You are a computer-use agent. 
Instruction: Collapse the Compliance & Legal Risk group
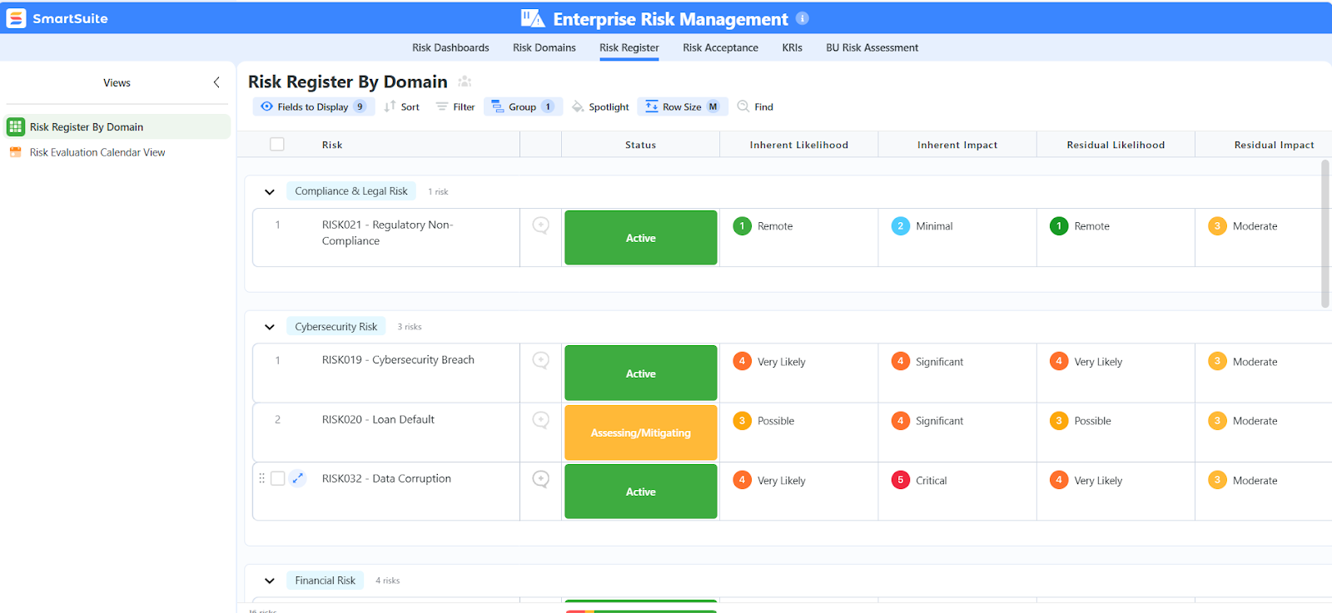270,191
